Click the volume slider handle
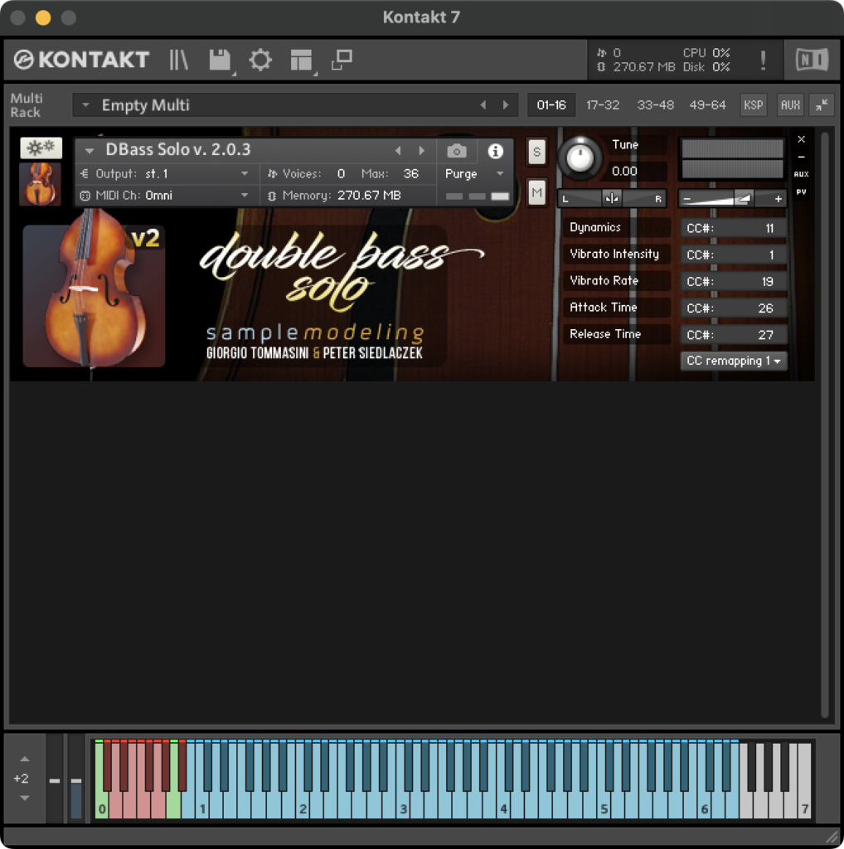Screen dimensions: 844x849 pos(745,199)
